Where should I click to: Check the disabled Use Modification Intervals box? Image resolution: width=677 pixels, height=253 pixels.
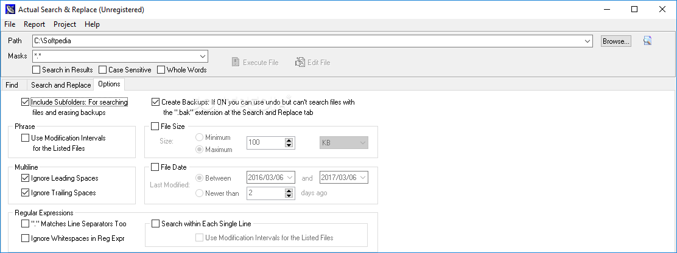(x=200, y=237)
